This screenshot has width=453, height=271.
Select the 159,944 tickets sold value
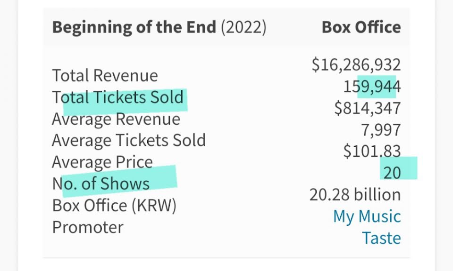(x=372, y=87)
